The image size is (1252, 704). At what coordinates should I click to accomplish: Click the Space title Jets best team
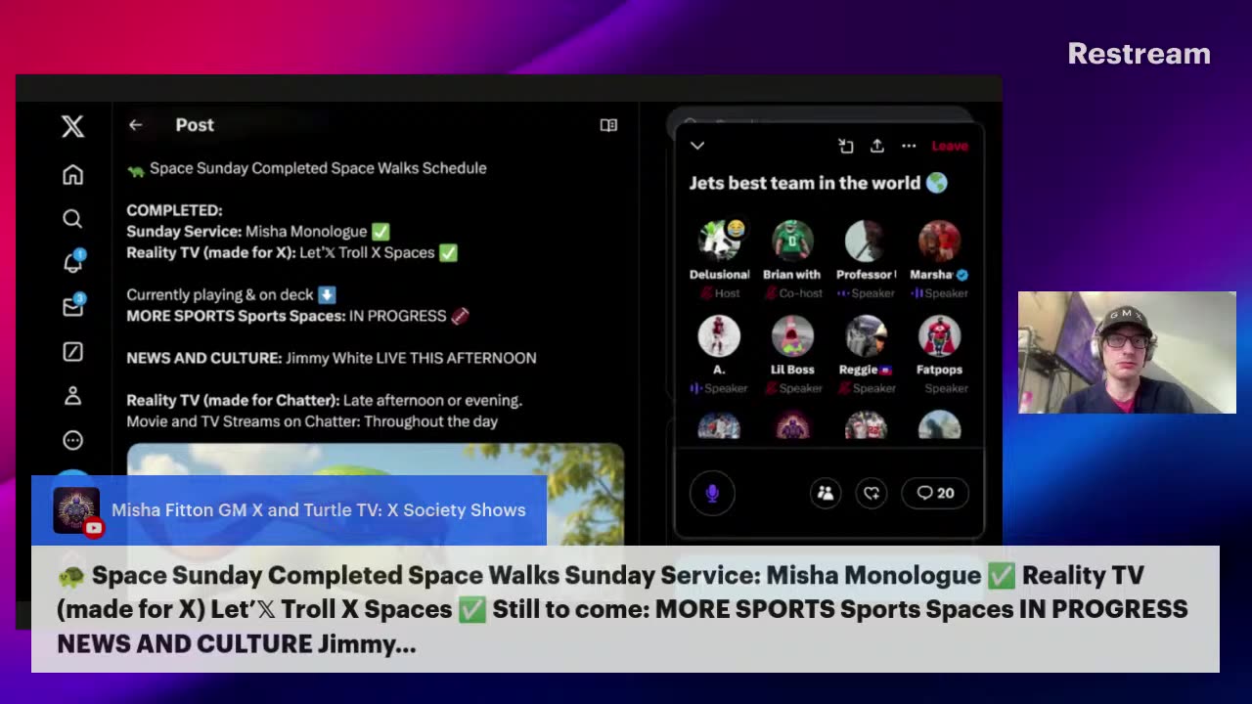pyautogui.click(x=818, y=183)
